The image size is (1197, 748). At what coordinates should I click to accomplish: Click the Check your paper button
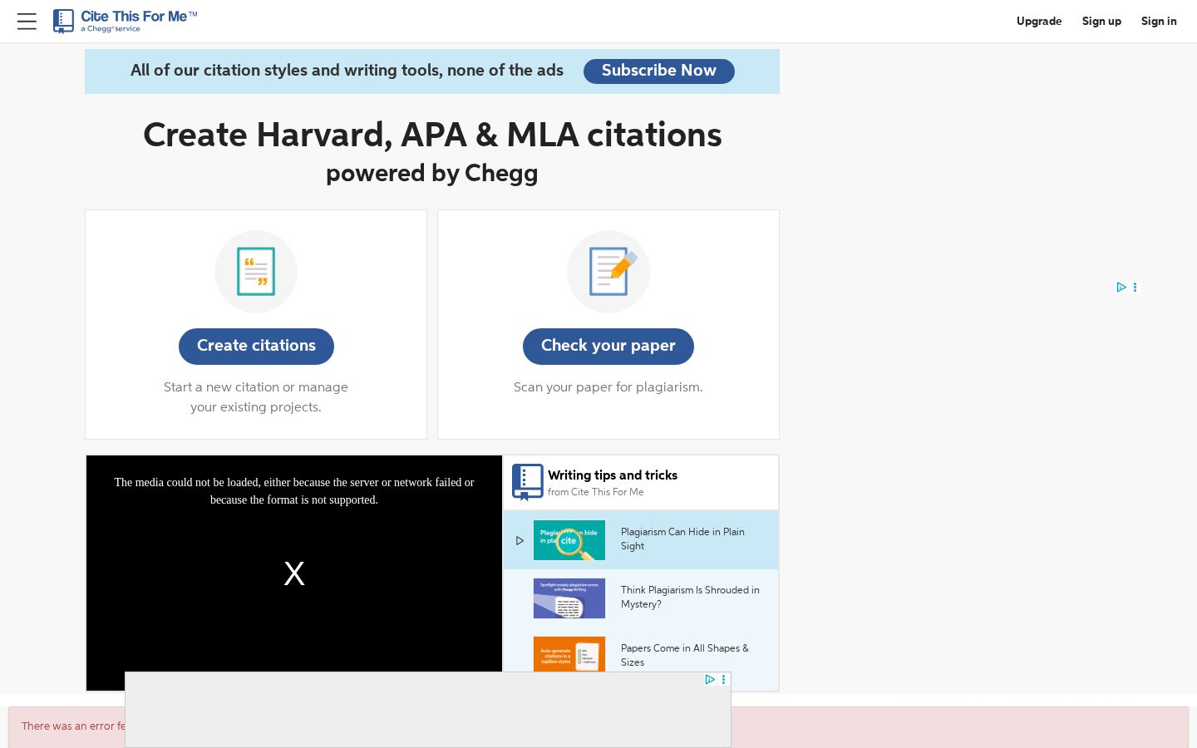click(x=608, y=346)
